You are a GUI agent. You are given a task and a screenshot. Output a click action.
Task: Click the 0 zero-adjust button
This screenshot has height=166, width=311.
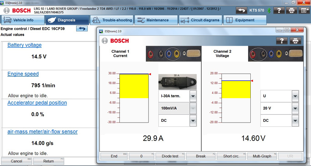click(142, 156)
